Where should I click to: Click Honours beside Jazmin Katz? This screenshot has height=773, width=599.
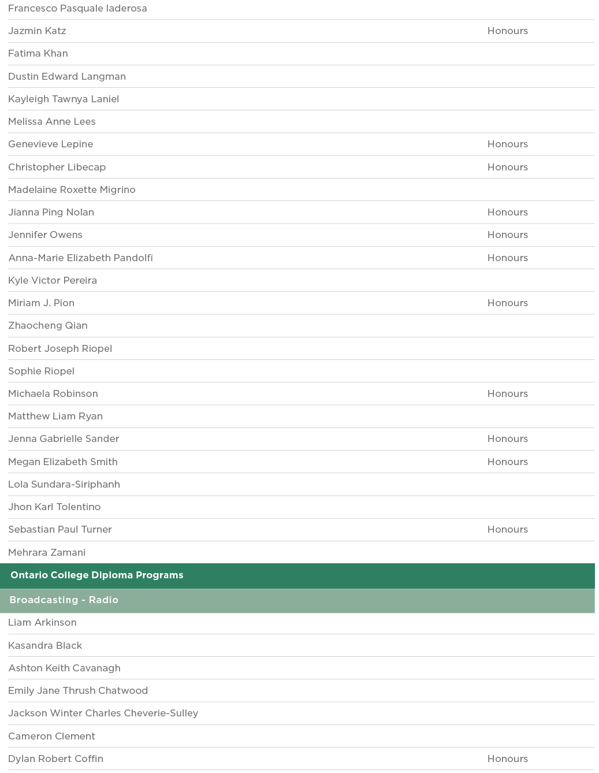pyautogui.click(x=507, y=31)
